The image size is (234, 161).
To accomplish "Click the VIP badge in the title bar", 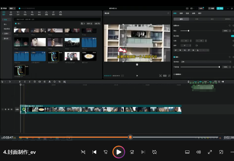I will tap(201, 8).
